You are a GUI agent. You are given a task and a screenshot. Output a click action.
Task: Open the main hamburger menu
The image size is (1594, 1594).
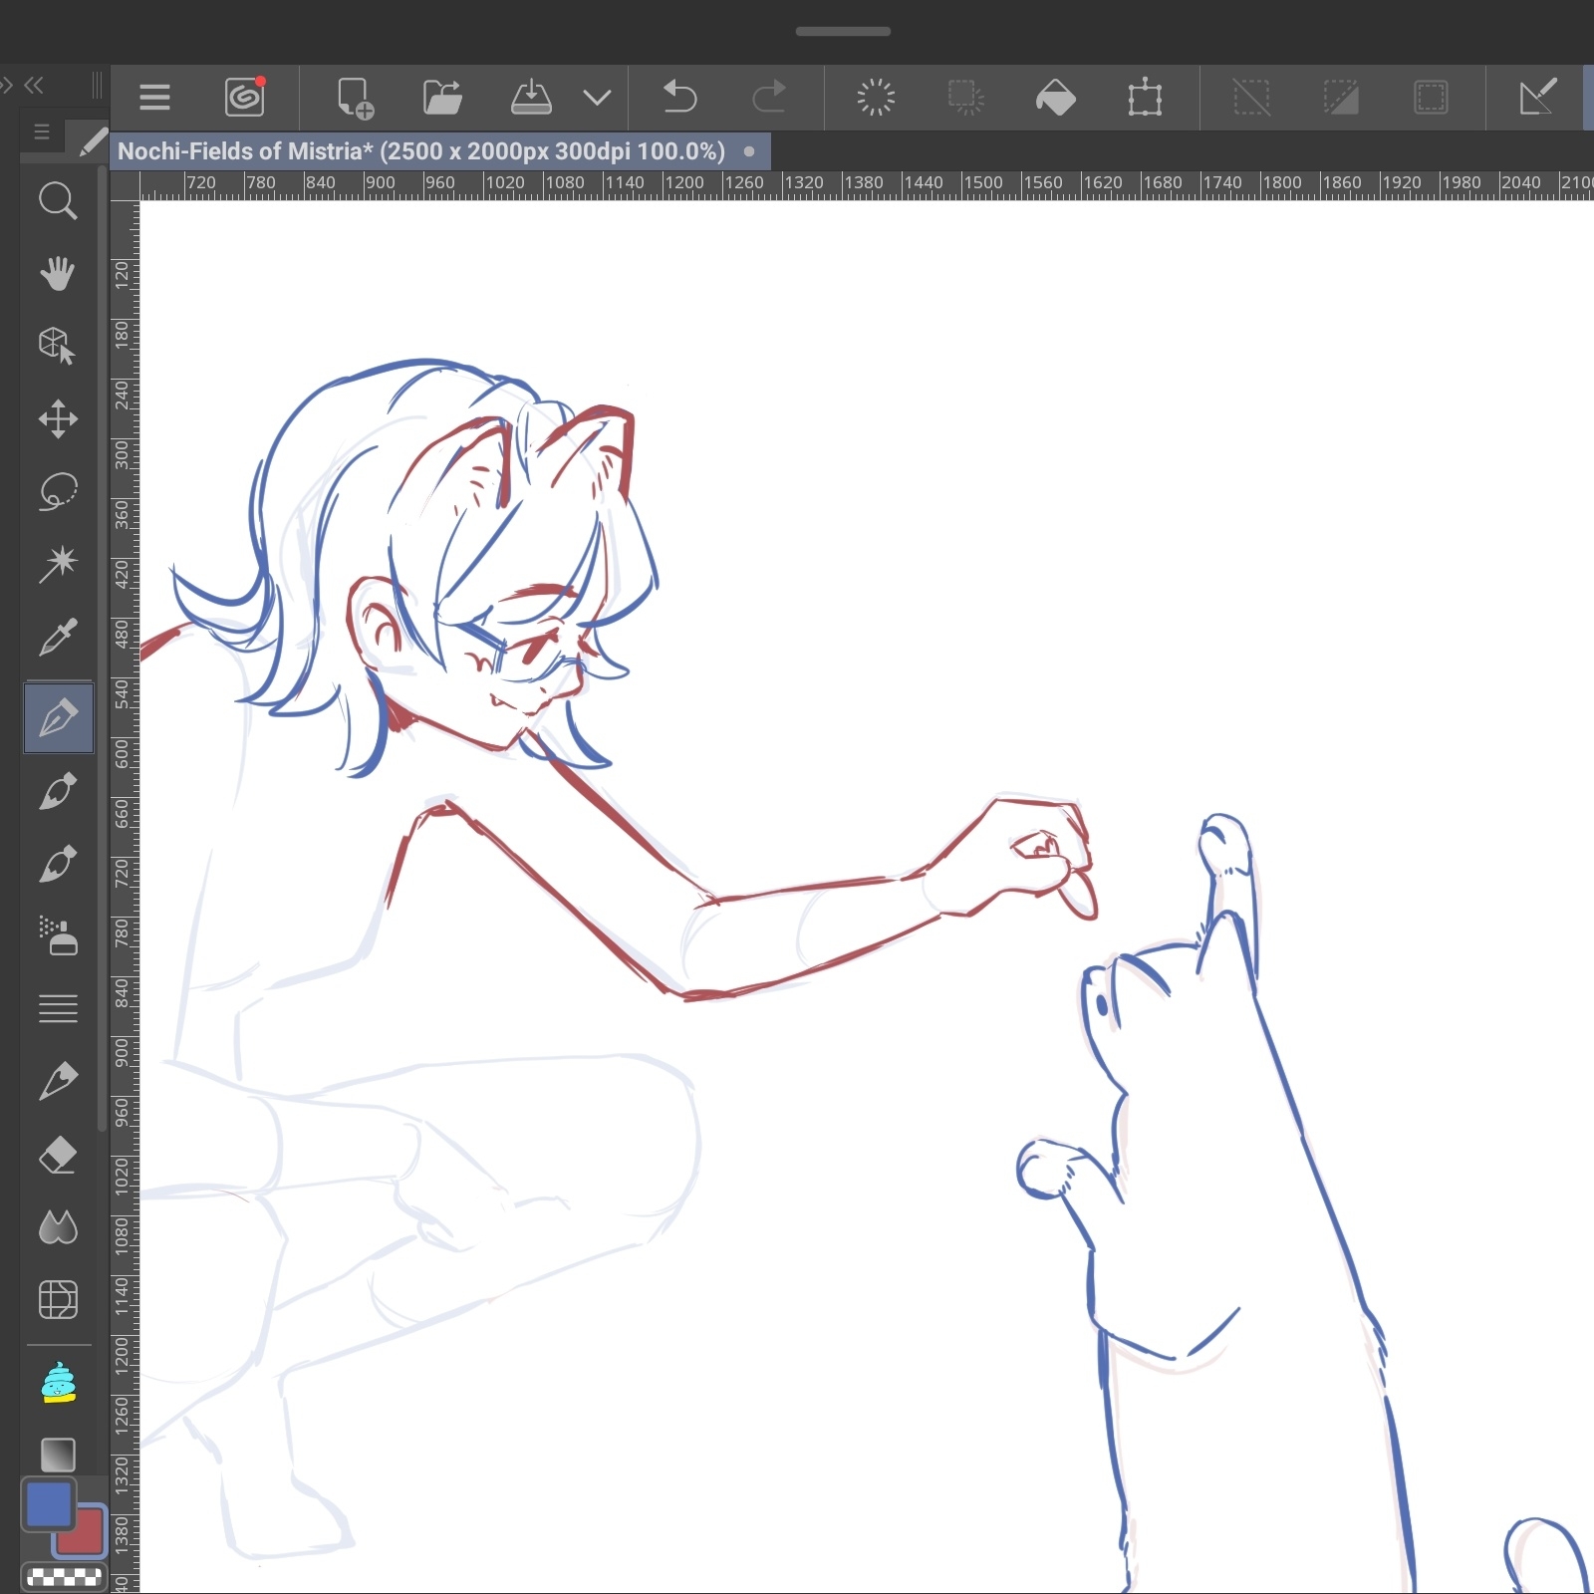coord(154,98)
